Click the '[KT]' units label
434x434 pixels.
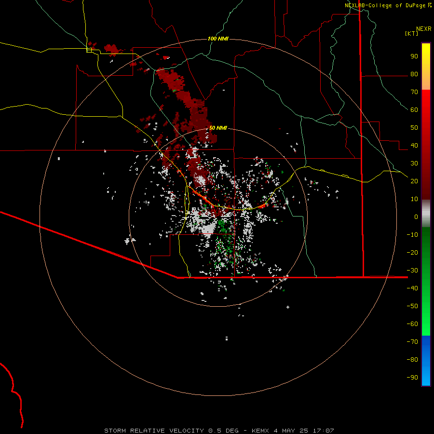pos(412,33)
